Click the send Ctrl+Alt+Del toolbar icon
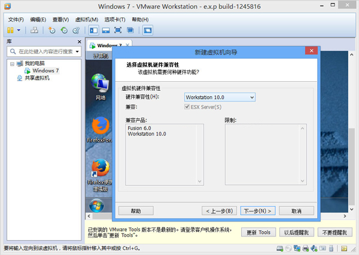This screenshot has width=359, height=255. click(x=34, y=30)
